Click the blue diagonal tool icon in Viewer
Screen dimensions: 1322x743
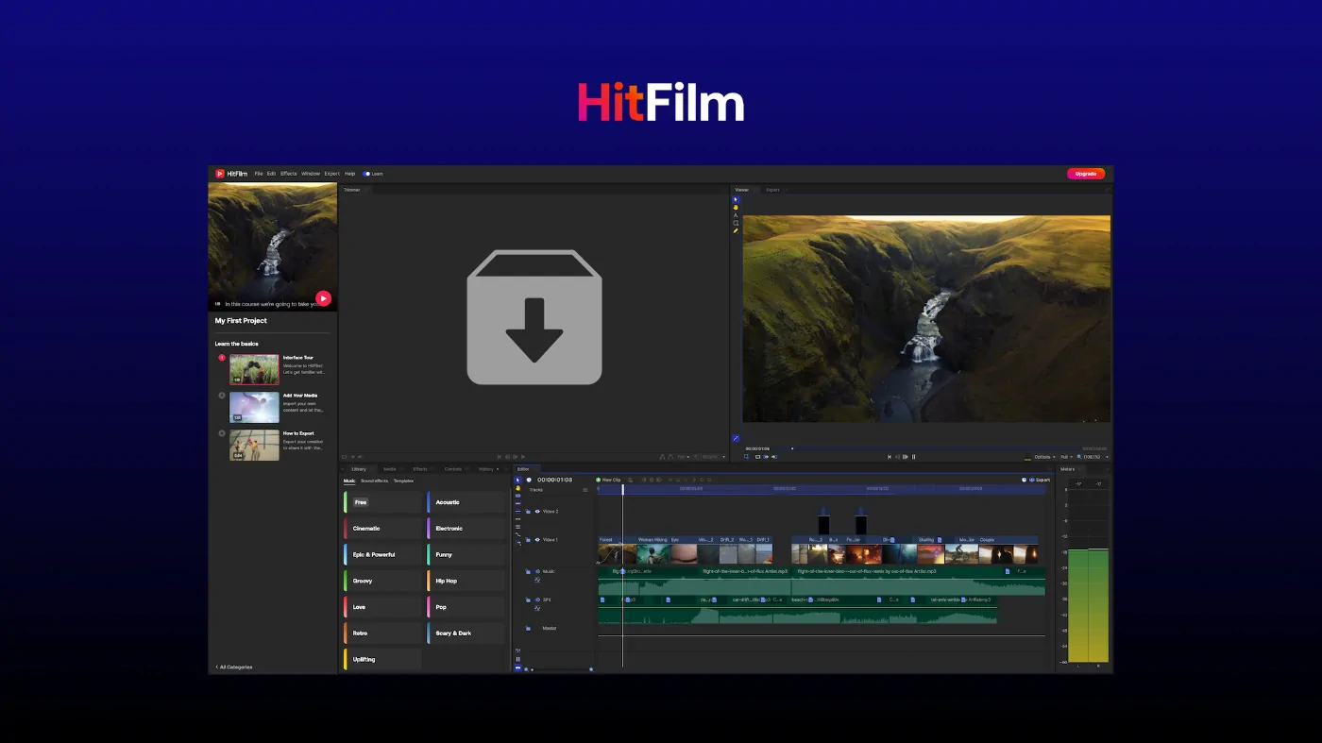(x=736, y=438)
